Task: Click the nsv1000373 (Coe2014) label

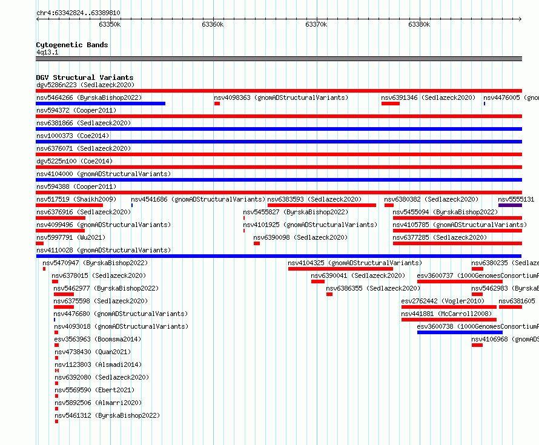Action: click(73, 136)
